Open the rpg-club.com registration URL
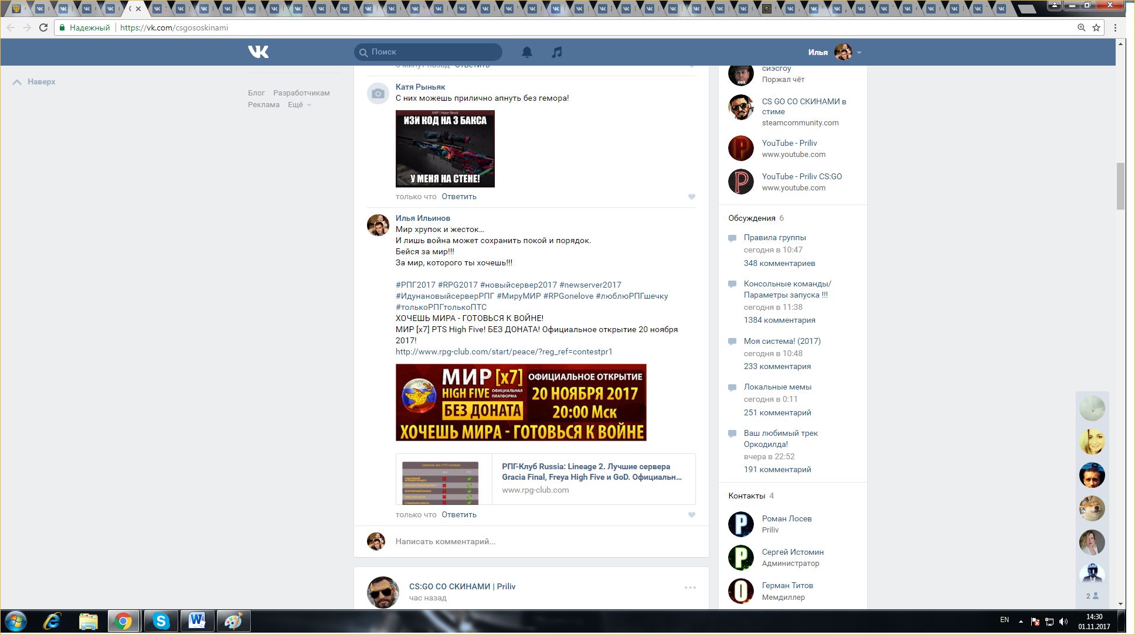The height and width of the screenshot is (635, 1135). point(504,352)
